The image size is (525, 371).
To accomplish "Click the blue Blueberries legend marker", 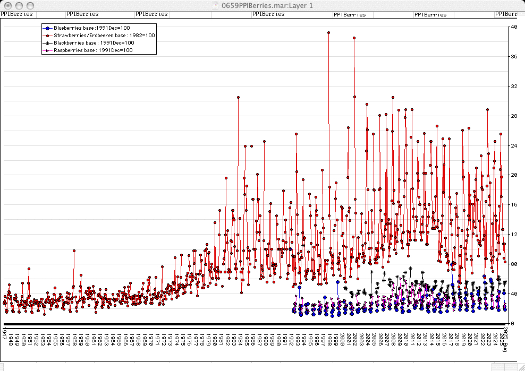I will click(x=48, y=28).
